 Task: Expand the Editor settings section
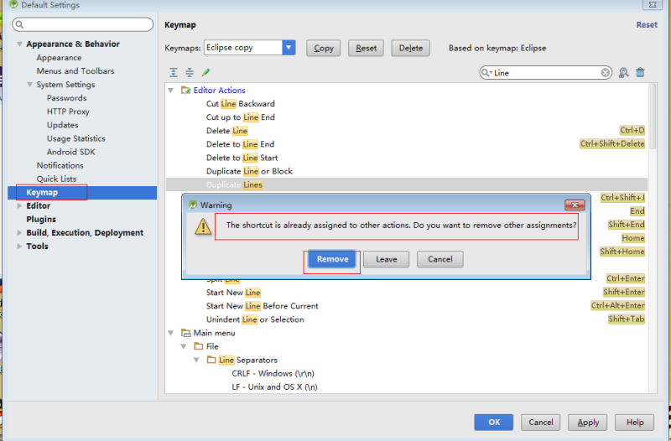click(19, 205)
